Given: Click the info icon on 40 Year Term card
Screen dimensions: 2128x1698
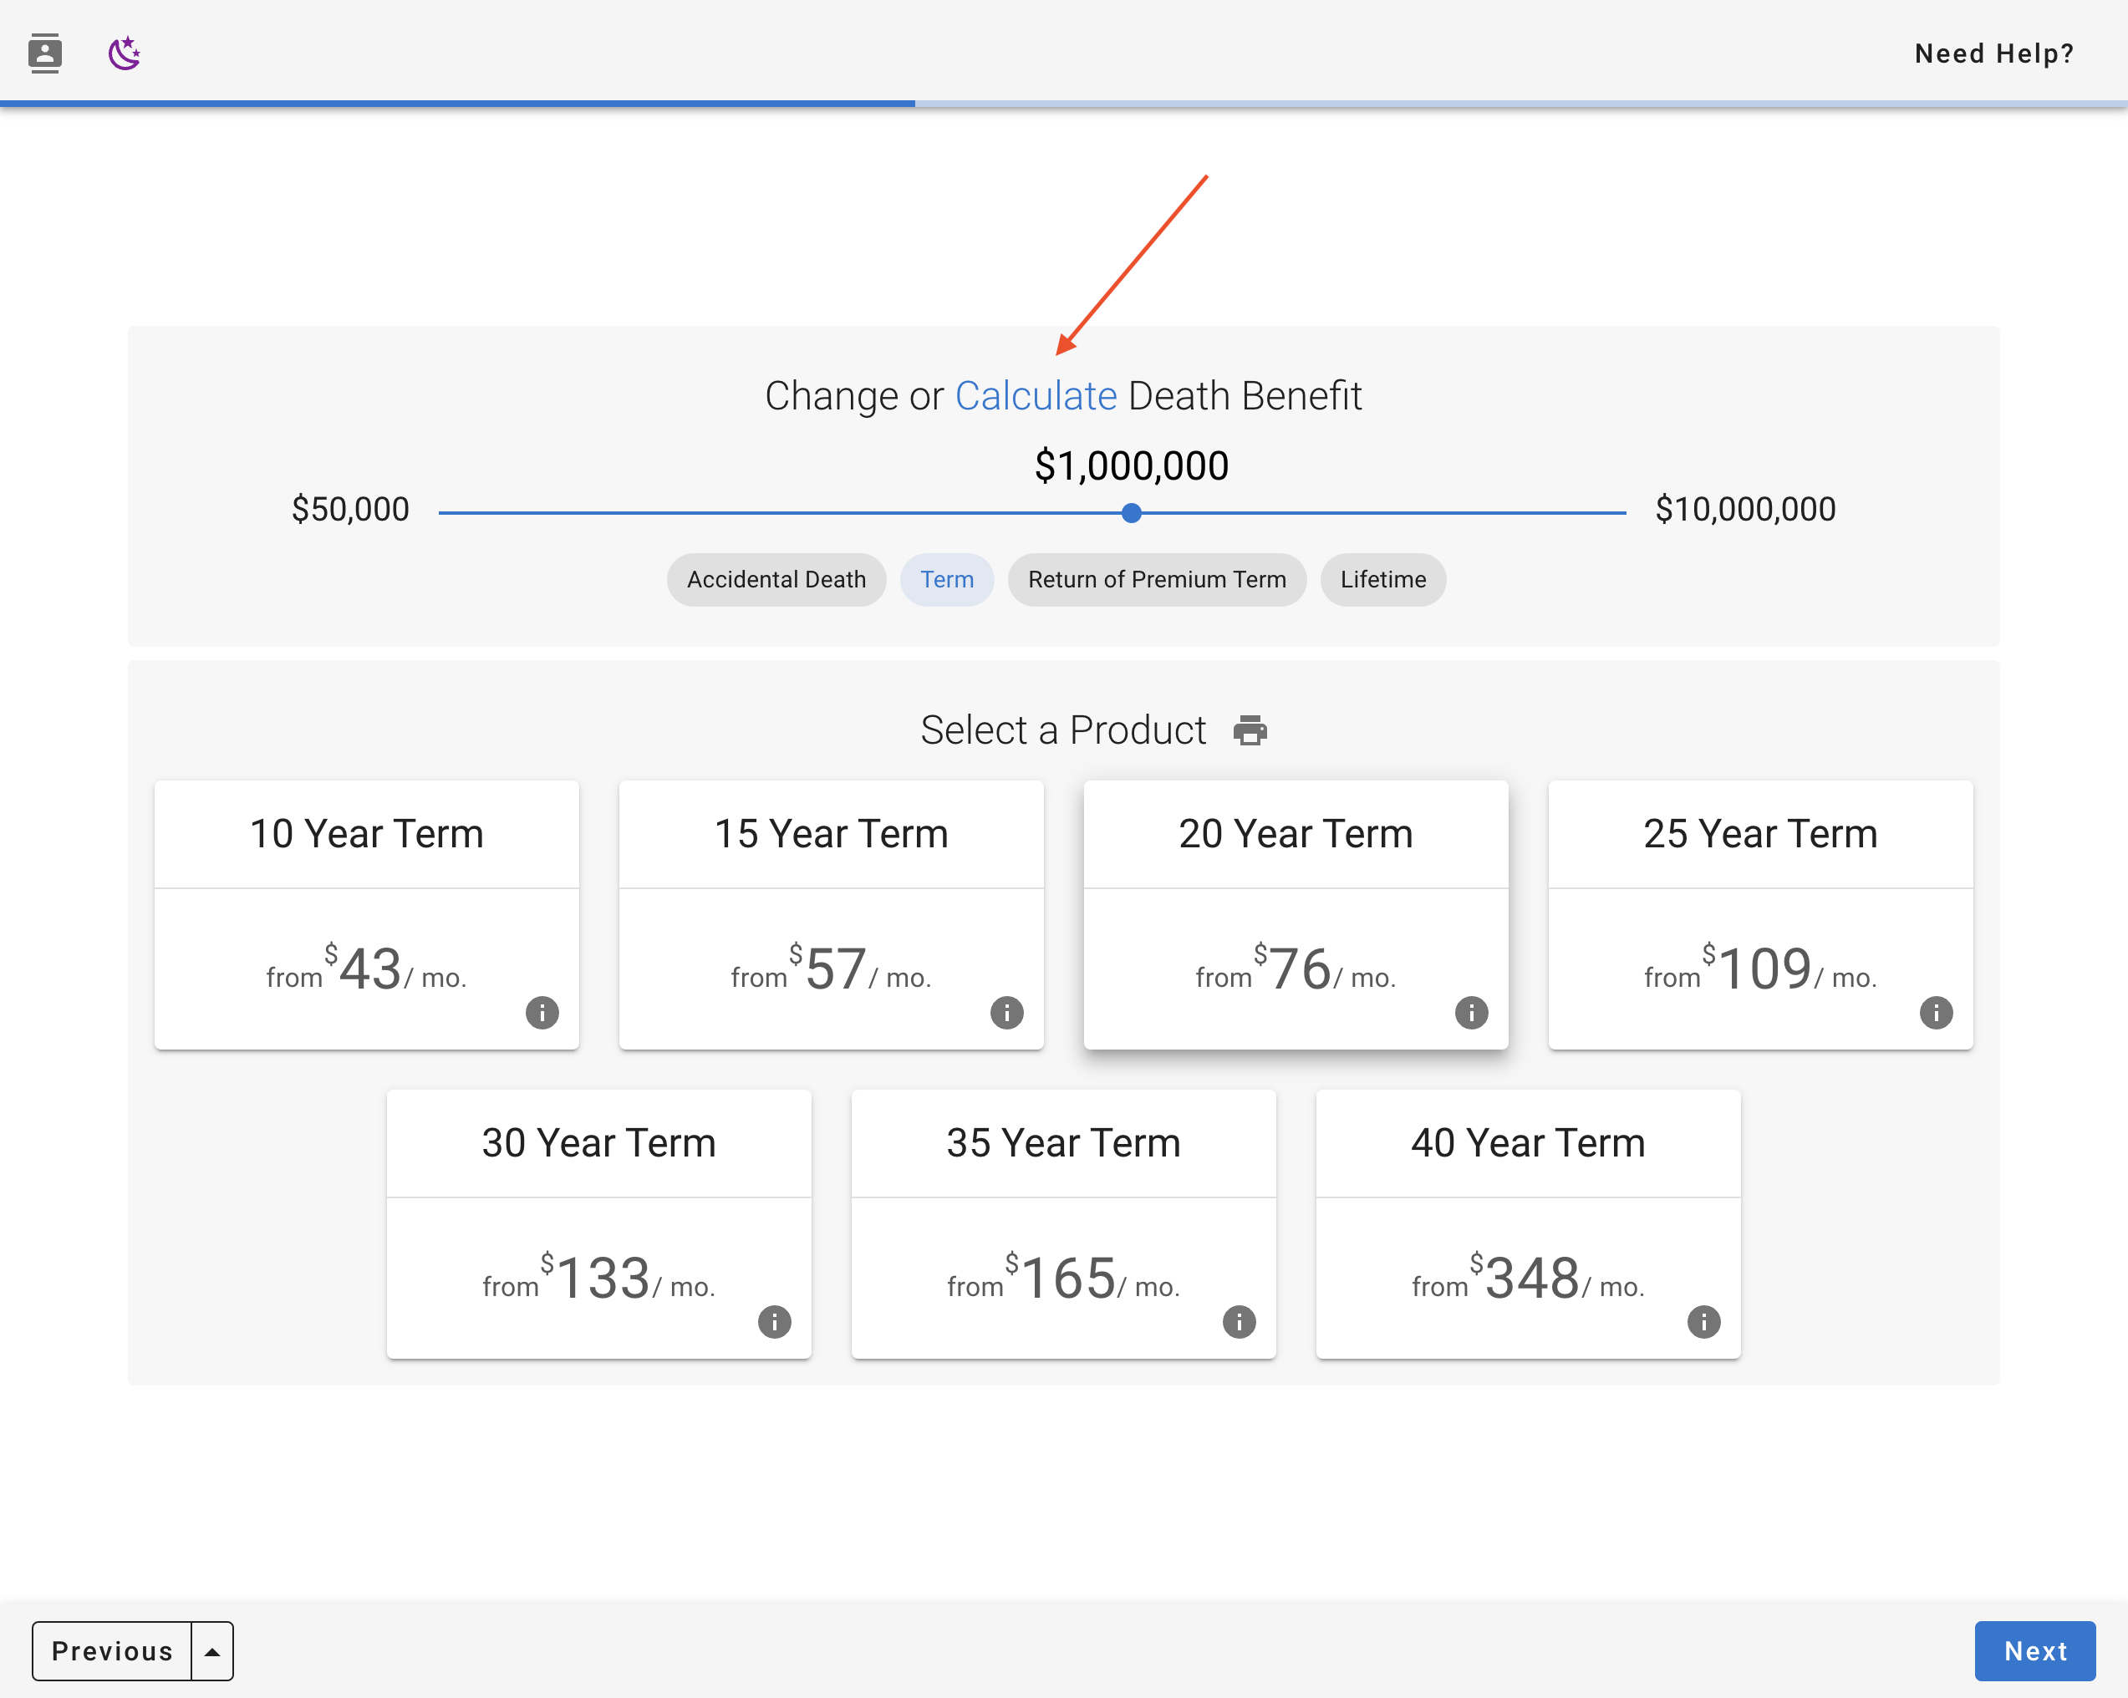Looking at the screenshot, I should point(1703,1319).
